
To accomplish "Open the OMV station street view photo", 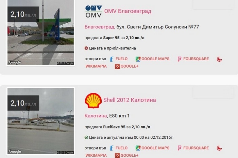I will coord(40,32).
